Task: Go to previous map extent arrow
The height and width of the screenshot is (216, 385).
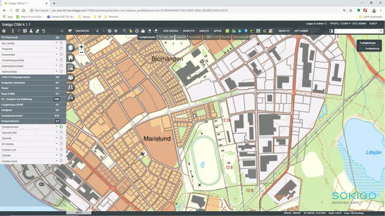Action: click(x=97, y=31)
